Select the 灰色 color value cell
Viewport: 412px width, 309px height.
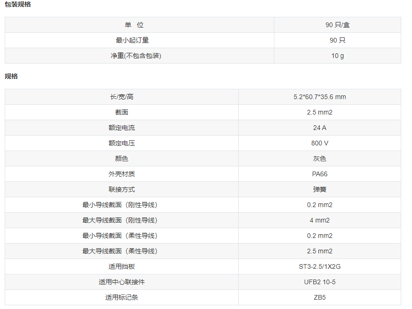(319, 158)
